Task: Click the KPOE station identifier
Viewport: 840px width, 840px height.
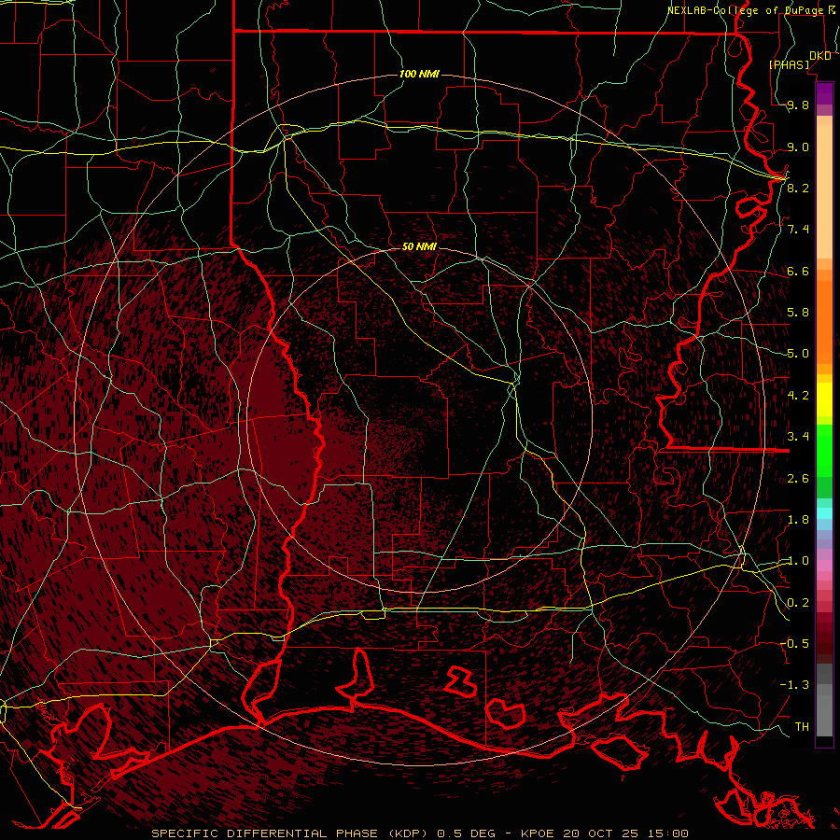Action: (x=538, y=833)
